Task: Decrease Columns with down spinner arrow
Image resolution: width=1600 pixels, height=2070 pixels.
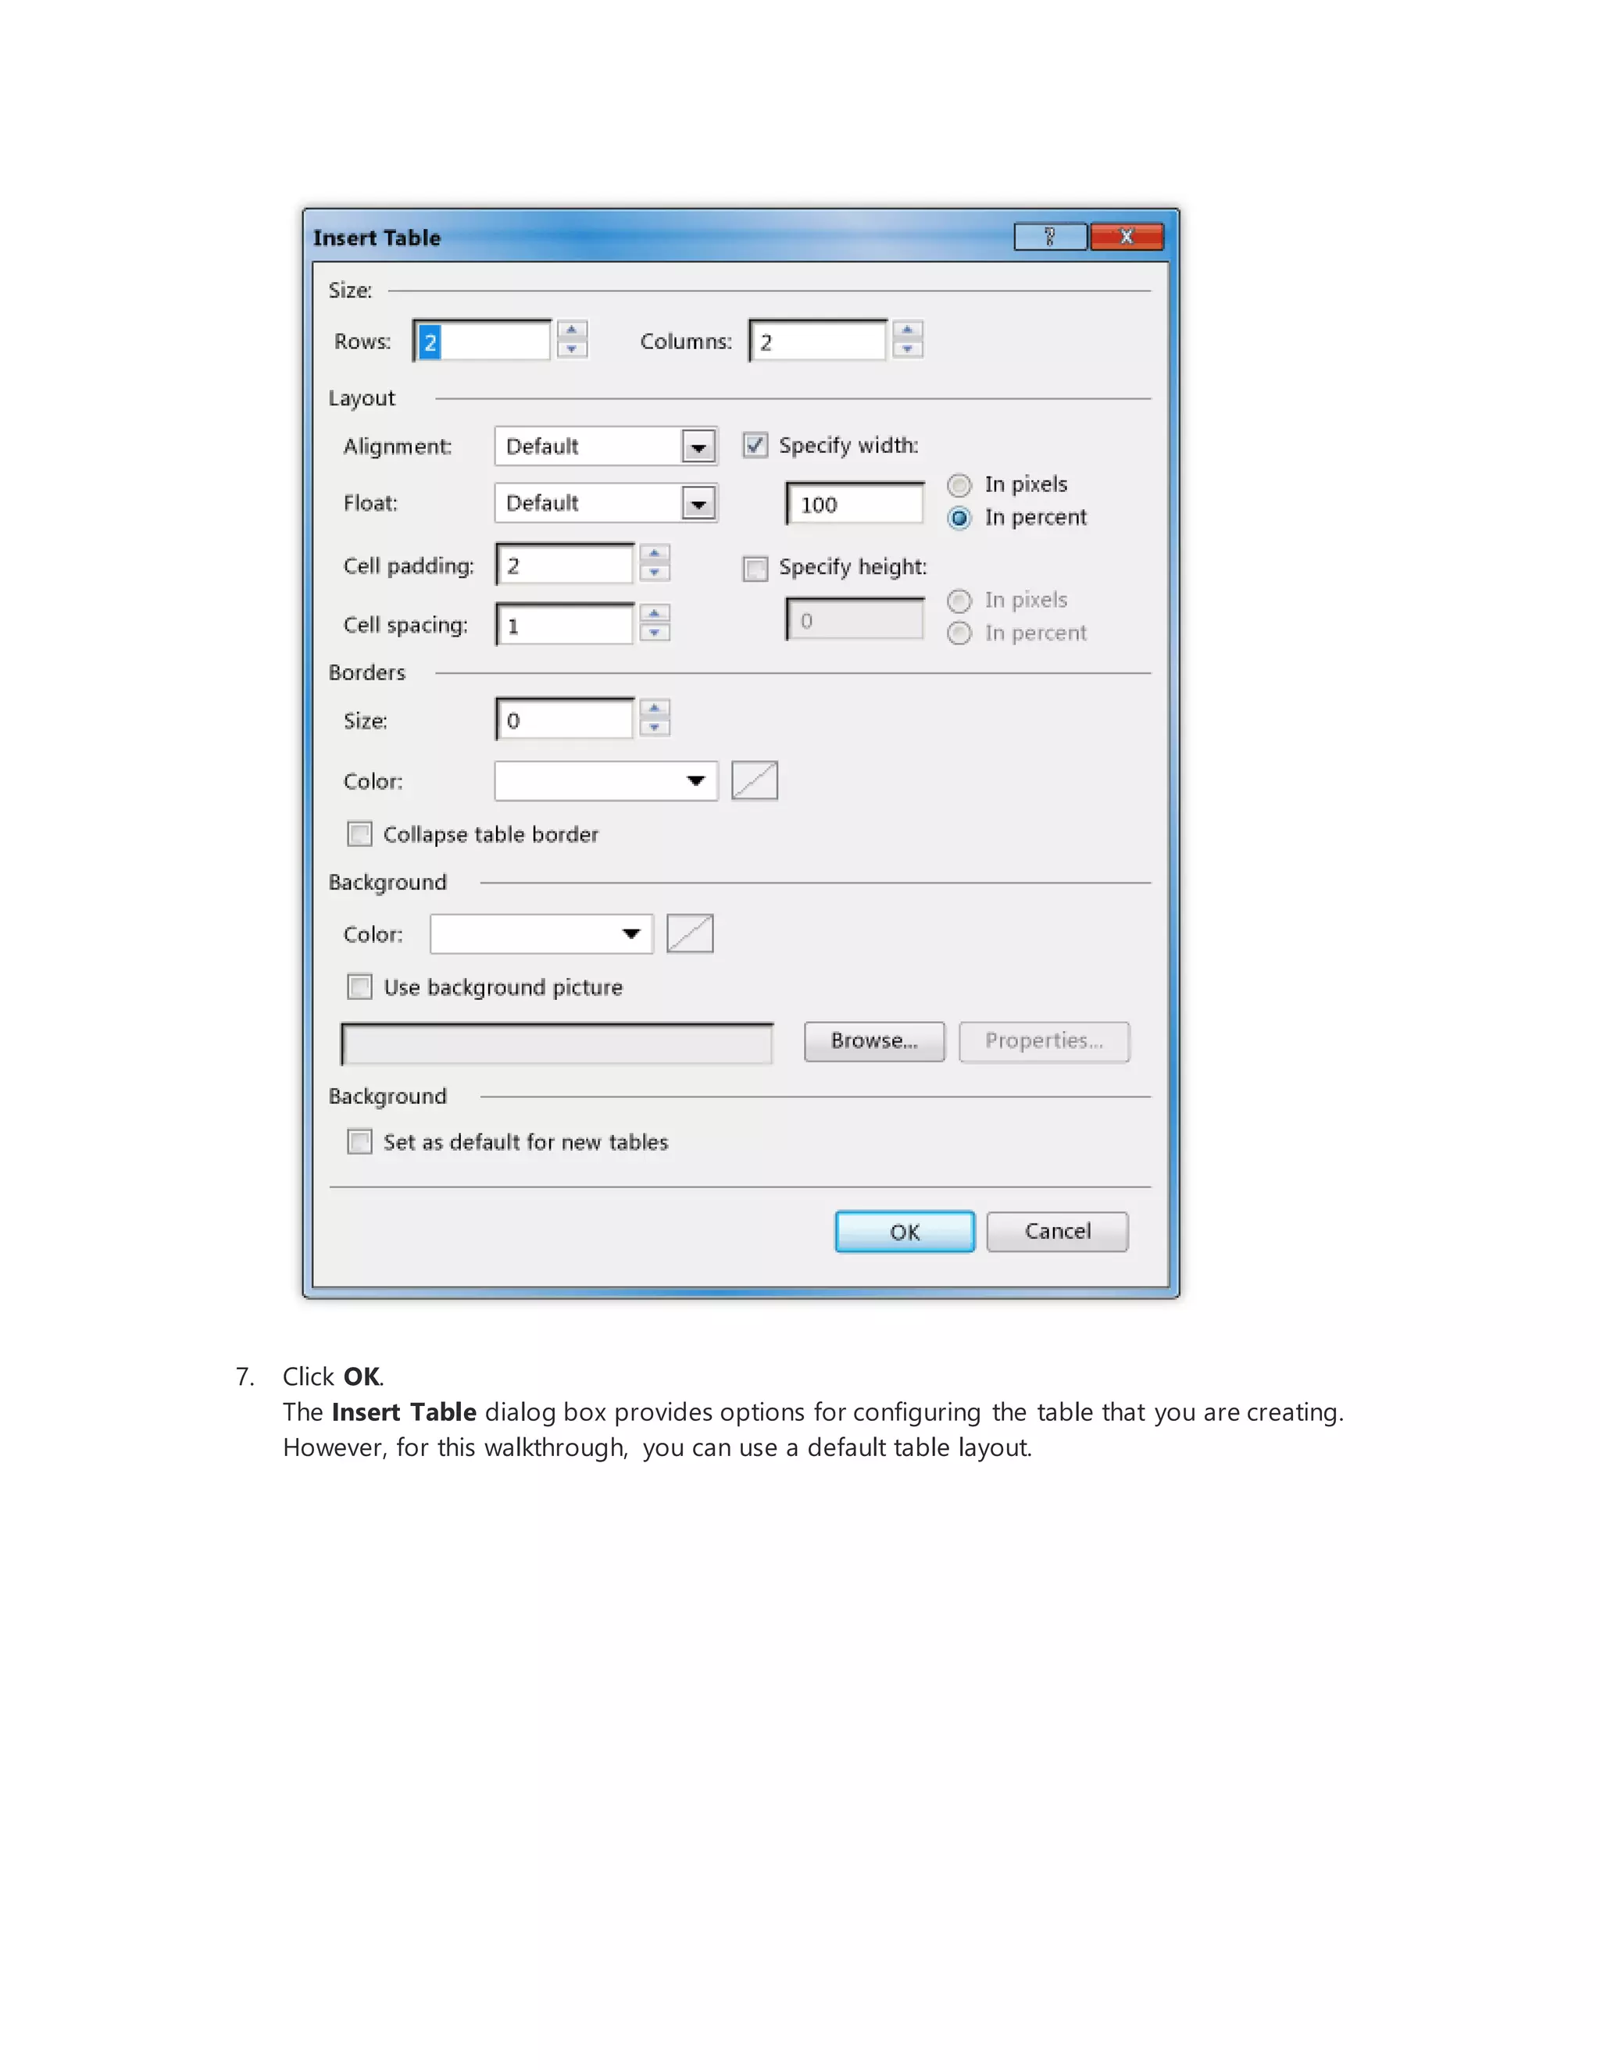Action: pos(907,350)
